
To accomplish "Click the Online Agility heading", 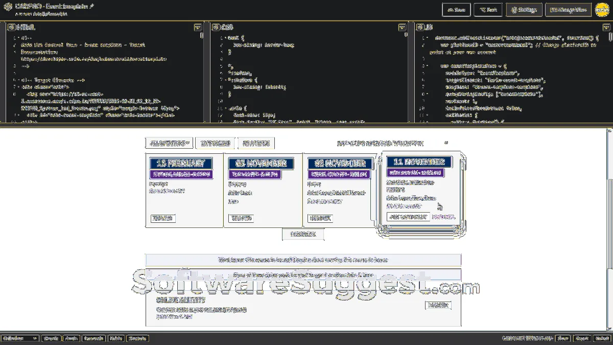I will coord(181,300).
